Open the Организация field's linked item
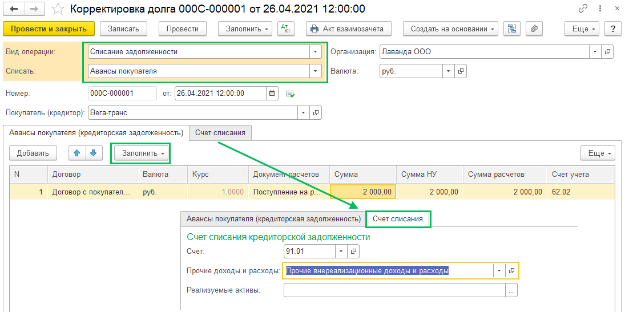 (x=607, y=52)
